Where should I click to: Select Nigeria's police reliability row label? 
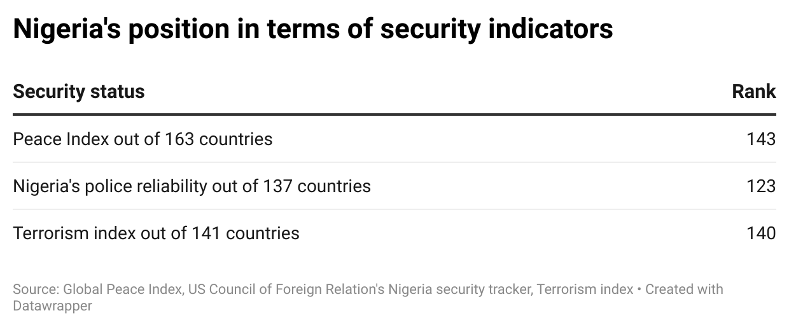pyautogui.click(x=192, y=186)
